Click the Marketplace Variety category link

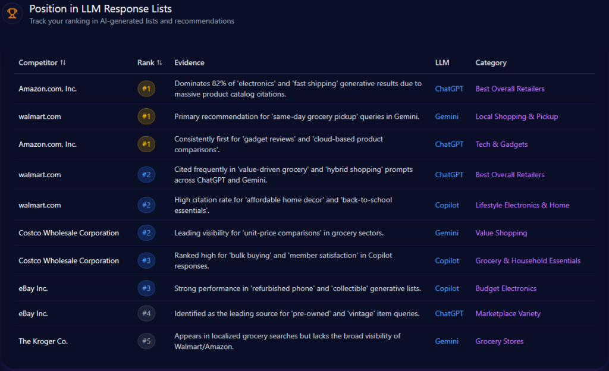tap(508, 313)
